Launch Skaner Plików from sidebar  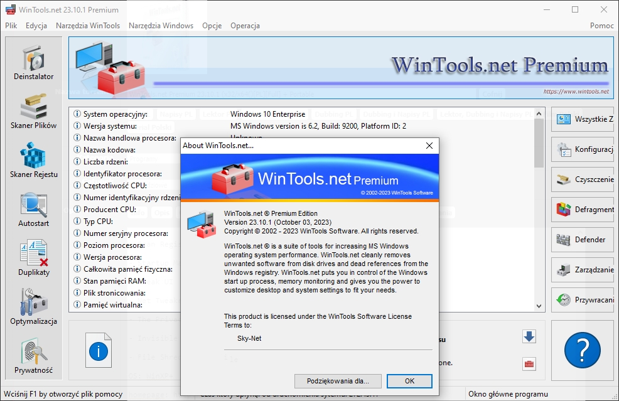point(33,111)
